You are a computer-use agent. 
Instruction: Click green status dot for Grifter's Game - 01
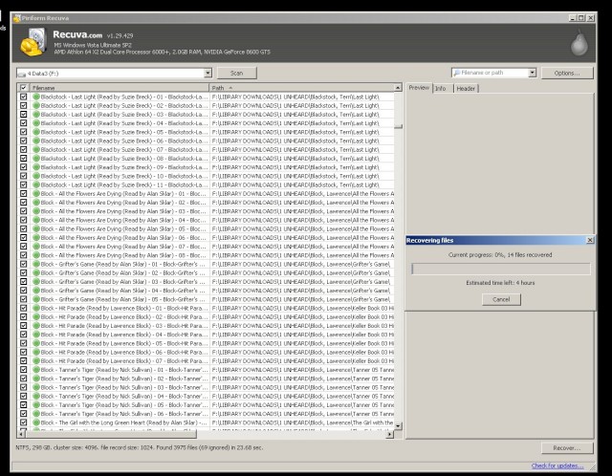point(36,264)
